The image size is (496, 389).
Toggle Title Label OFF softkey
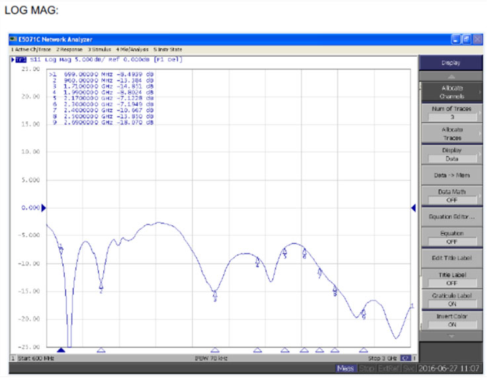pos(452,279)
